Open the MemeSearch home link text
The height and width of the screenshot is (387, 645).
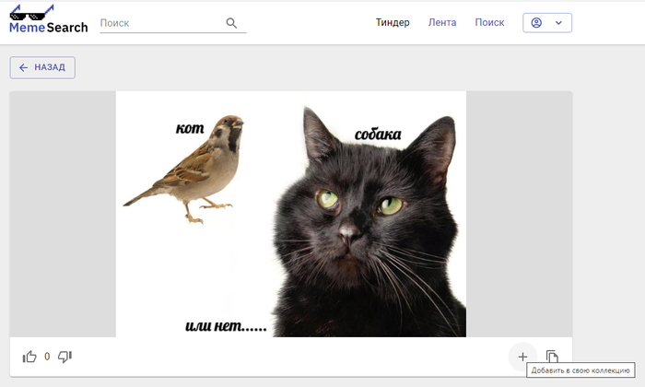coord(48,28)
